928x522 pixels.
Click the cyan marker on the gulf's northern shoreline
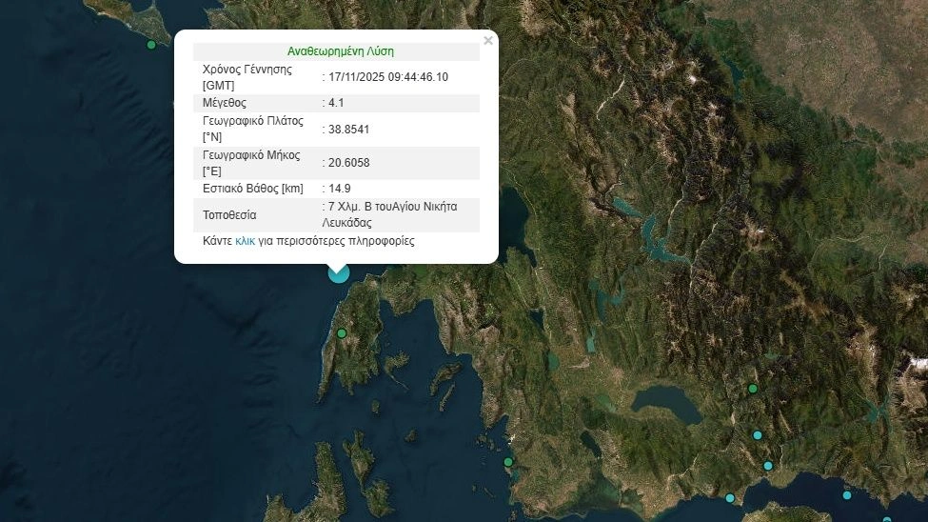[730, 498]
